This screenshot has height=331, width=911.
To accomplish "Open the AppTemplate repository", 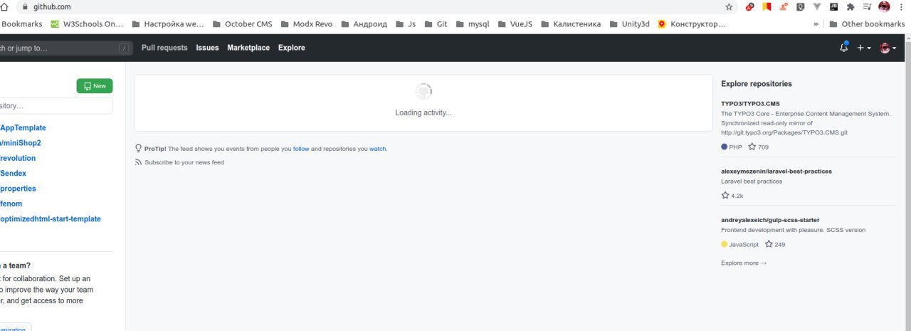I will coord(23,128).
